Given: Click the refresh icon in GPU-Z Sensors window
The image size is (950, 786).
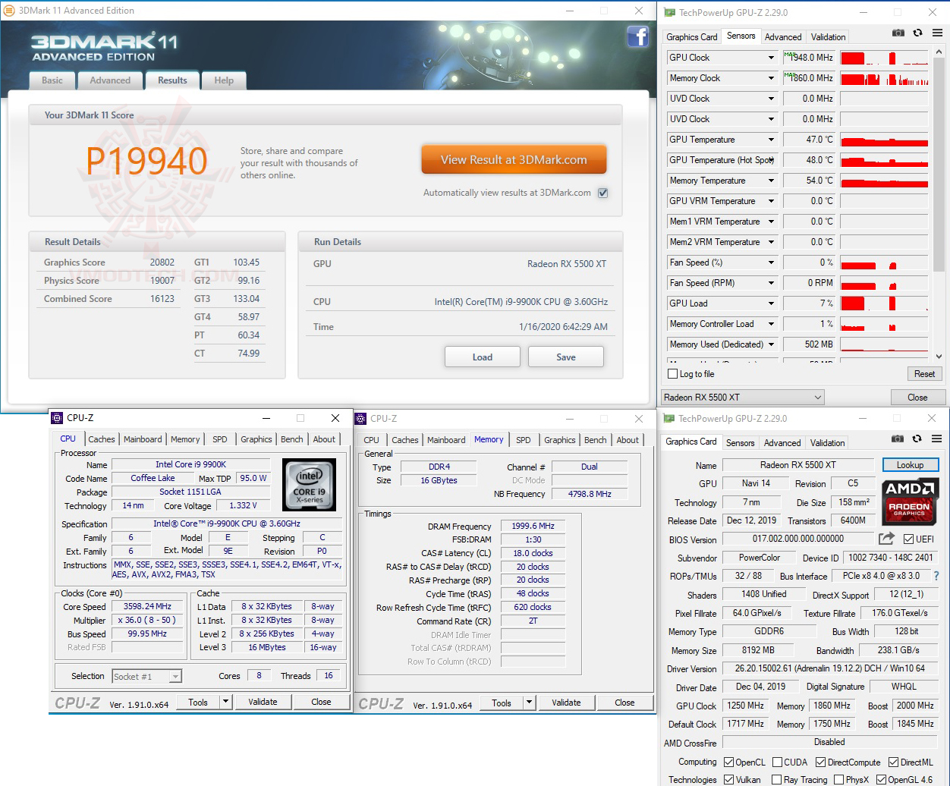Looking at the screenshot, I should (x=917, y=33).
